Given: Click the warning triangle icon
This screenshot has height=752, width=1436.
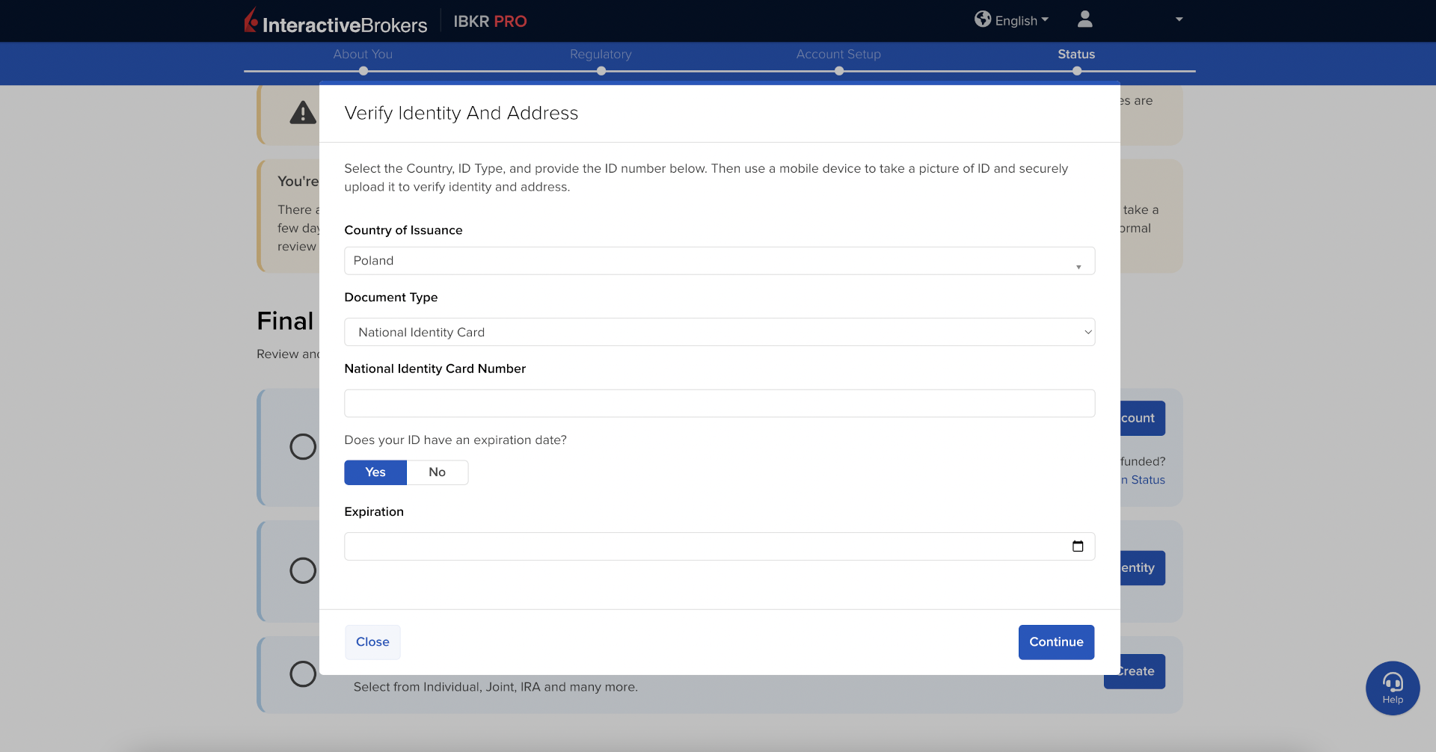Looking at the screenshot, I should click(x=303, y=113).
